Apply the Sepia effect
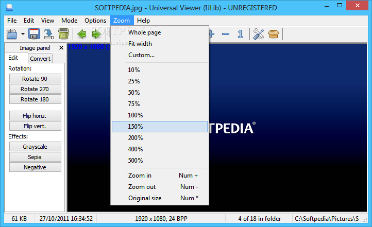 click(x=35, y=157)
